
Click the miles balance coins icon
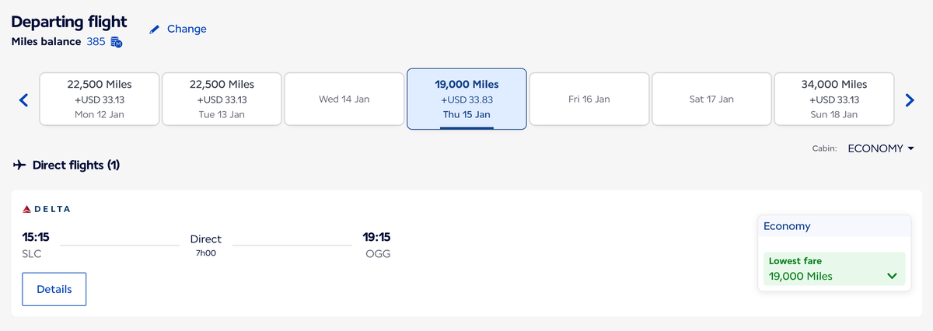[x=117, y=42]
